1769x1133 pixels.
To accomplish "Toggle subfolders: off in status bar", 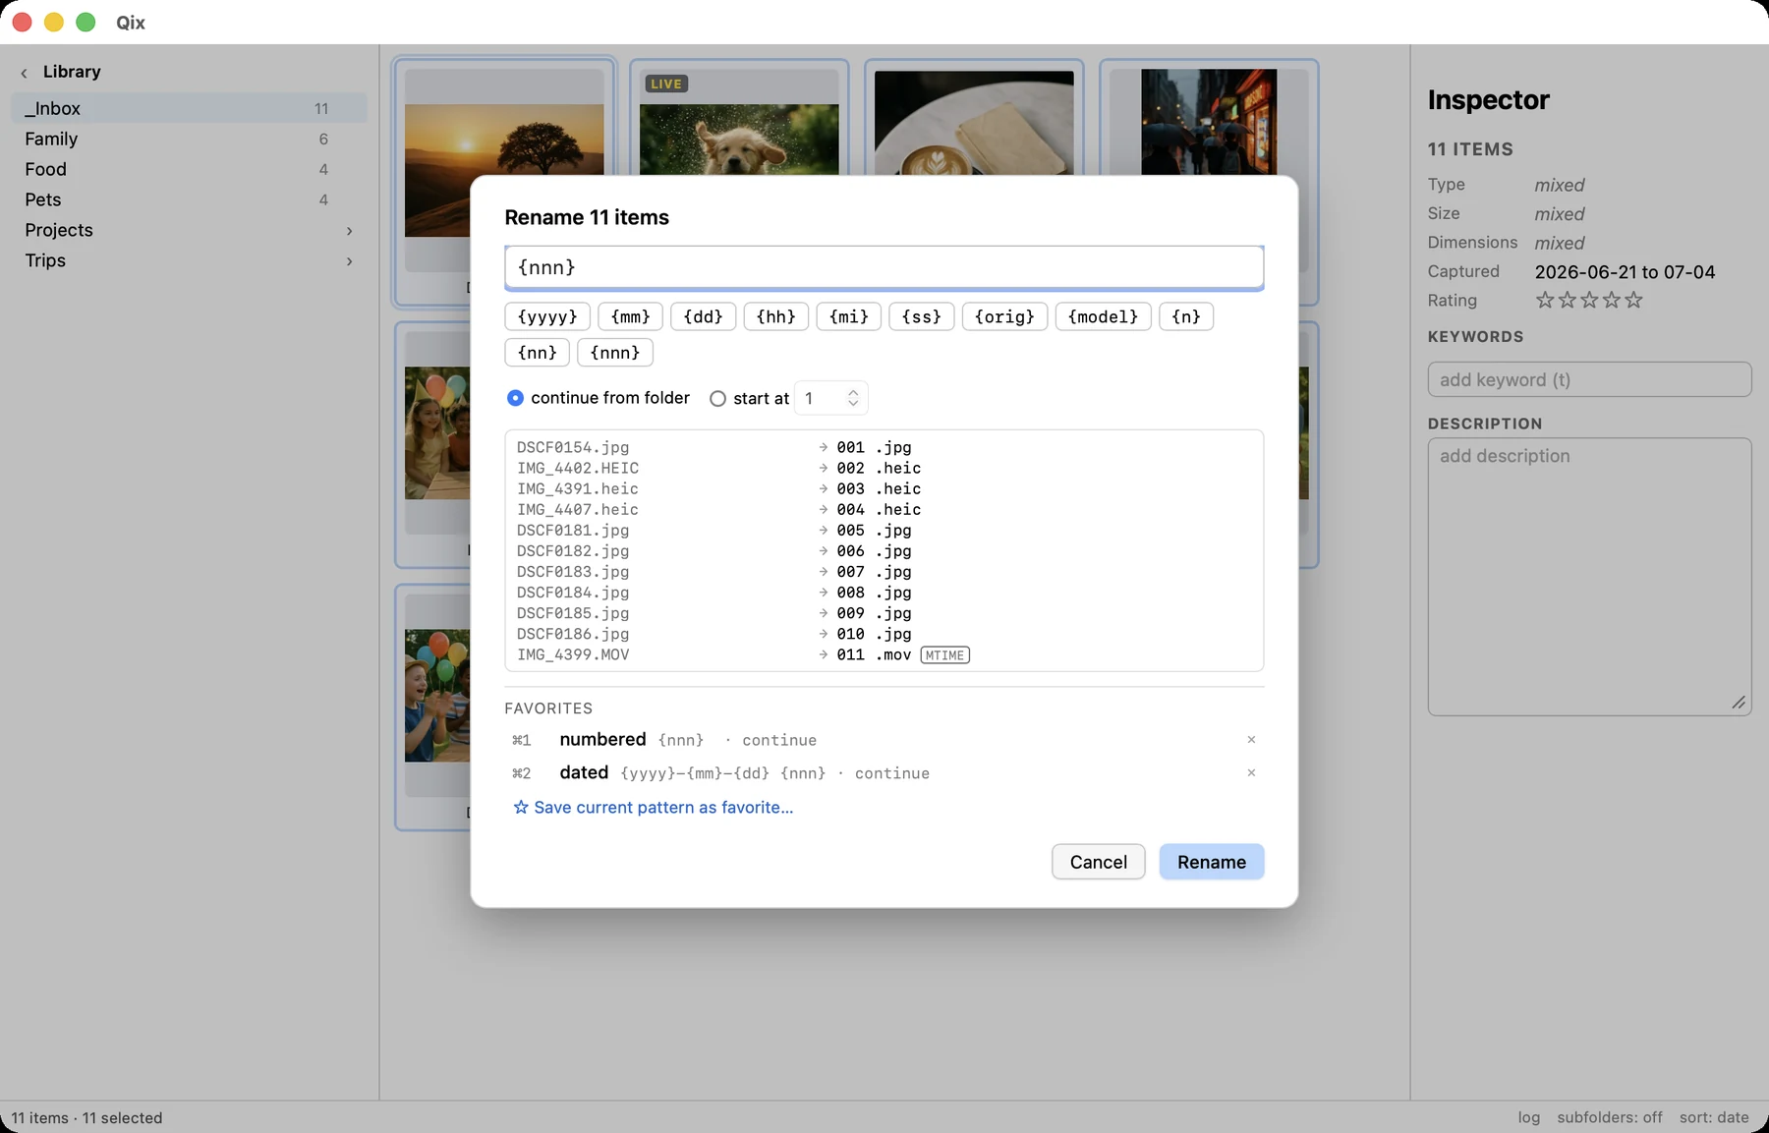I will (1610, 1117).
